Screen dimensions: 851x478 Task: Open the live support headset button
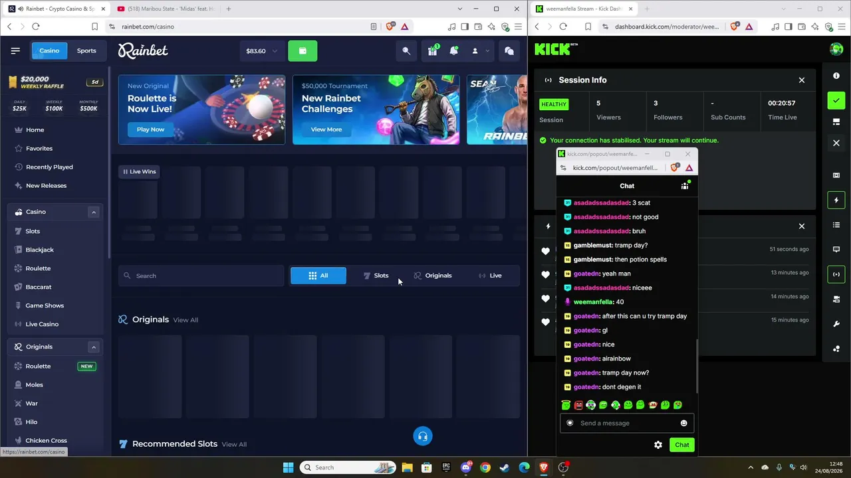[x=423, y=436]
